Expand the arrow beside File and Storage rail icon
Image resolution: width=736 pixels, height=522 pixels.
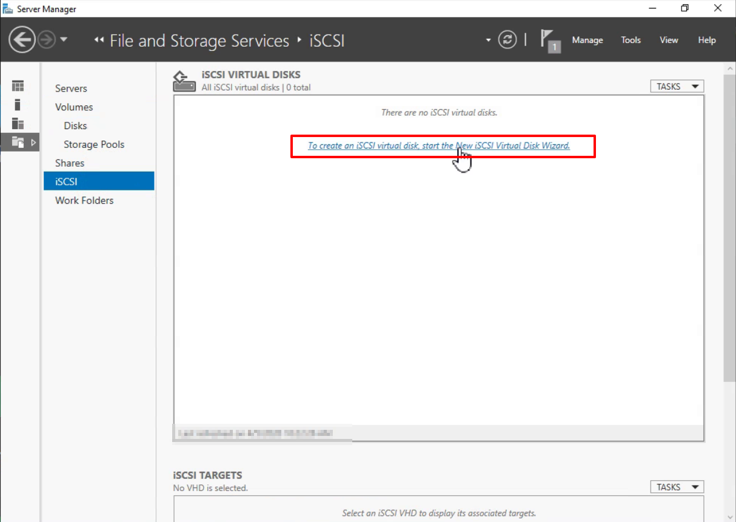[x=33, y=142]
